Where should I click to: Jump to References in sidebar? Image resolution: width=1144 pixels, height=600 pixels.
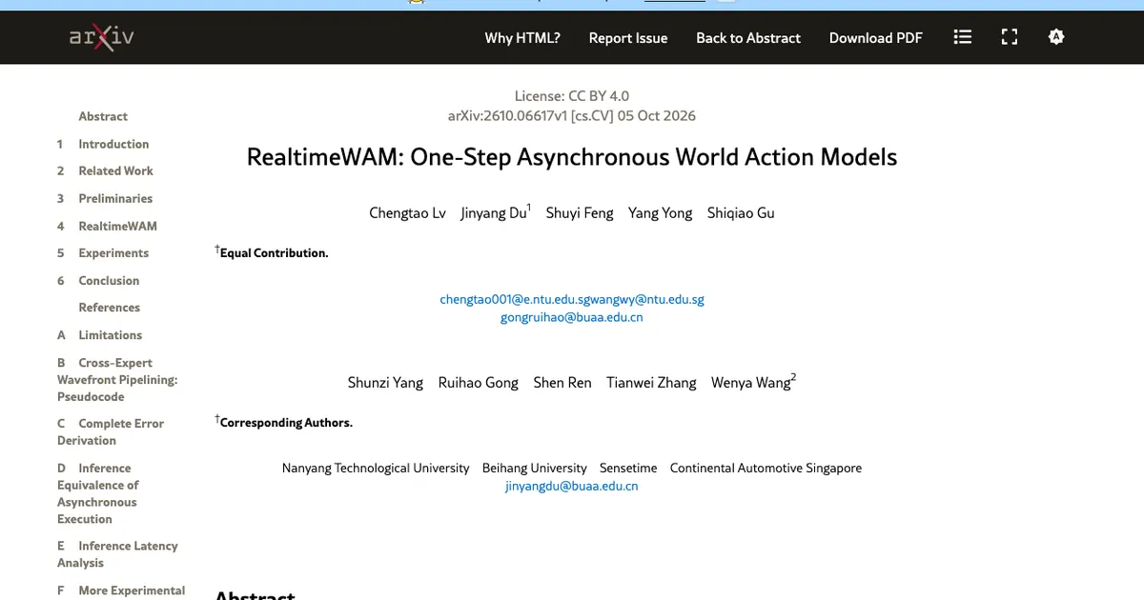pos(110,308)
